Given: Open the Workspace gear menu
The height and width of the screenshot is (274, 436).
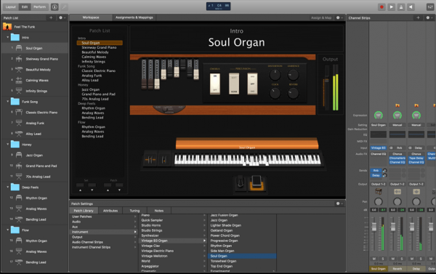Looking at the screenshot, I should click(x=339, y=17).
